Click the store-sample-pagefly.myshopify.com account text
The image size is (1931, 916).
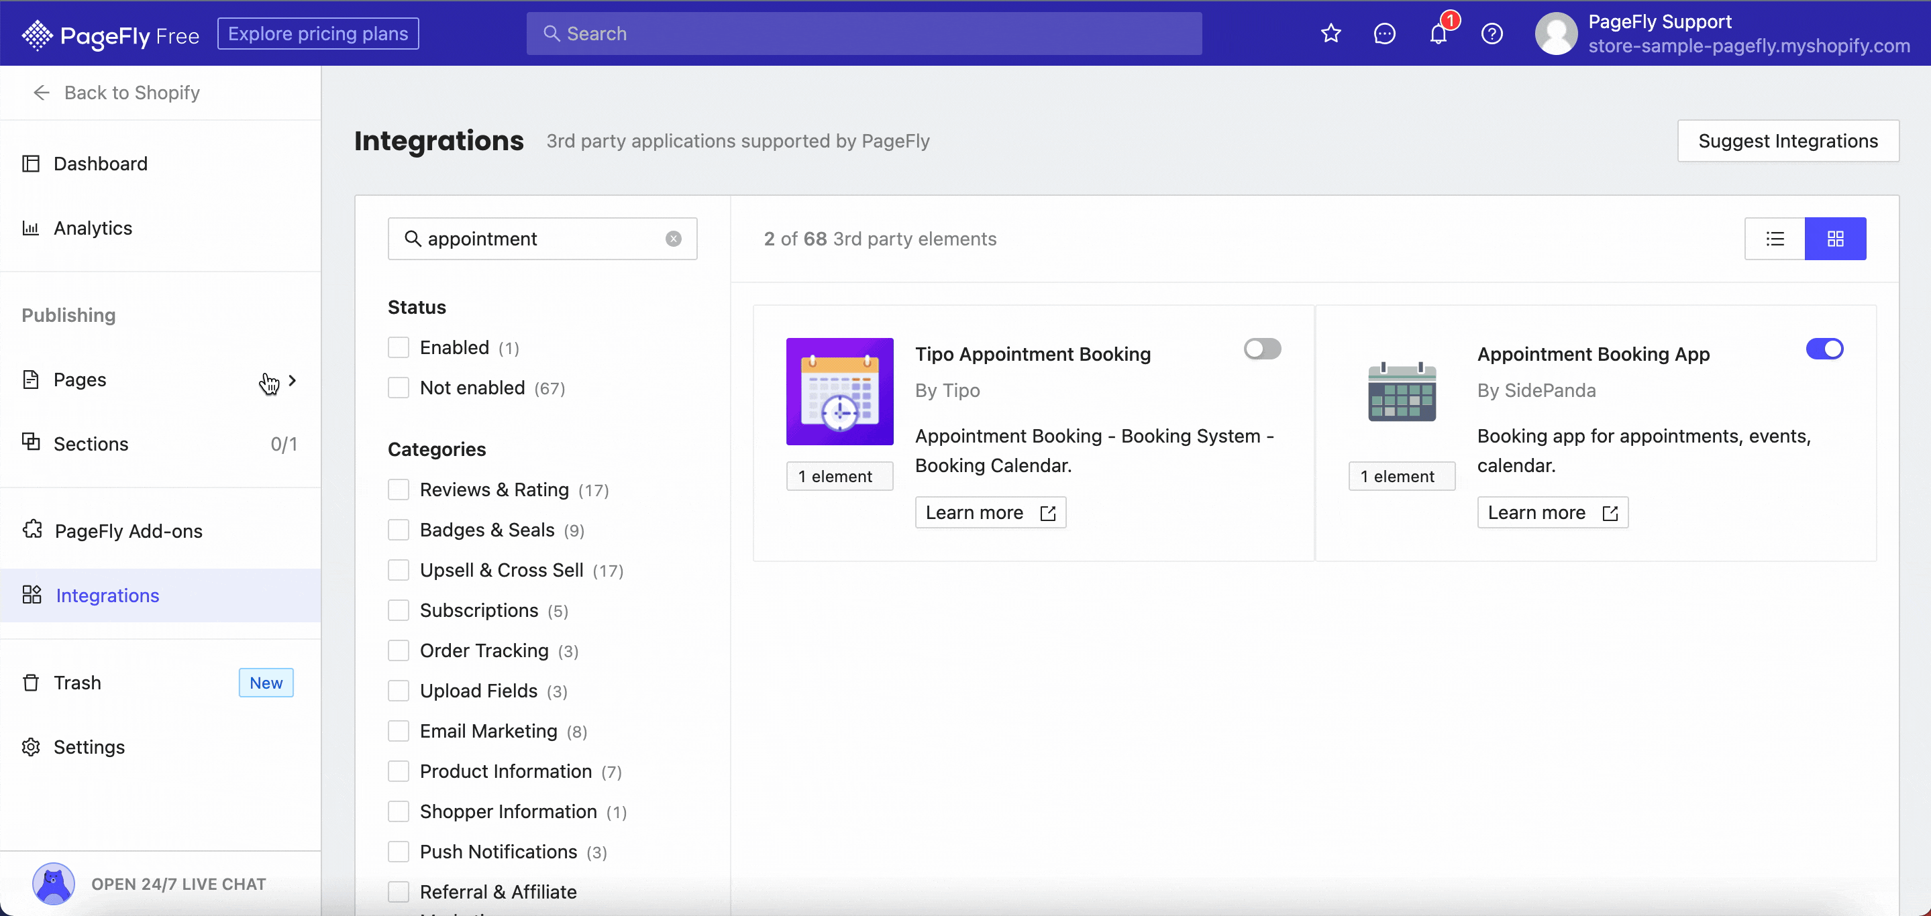pyautogui.click(x=1749, y=46)
